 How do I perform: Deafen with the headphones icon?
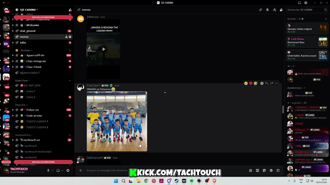pyautogui.click(x=58, y=170)
